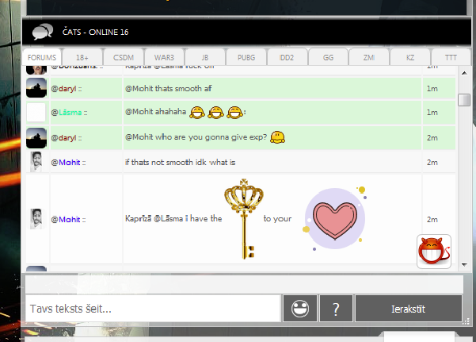Open the CSDM chat tab

click(124, 57)
